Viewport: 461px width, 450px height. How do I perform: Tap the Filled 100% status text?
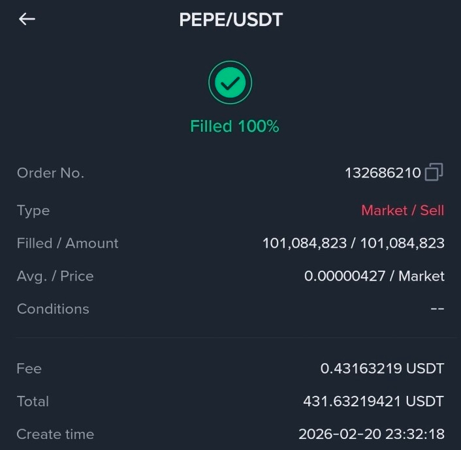(x=234, y=127)
